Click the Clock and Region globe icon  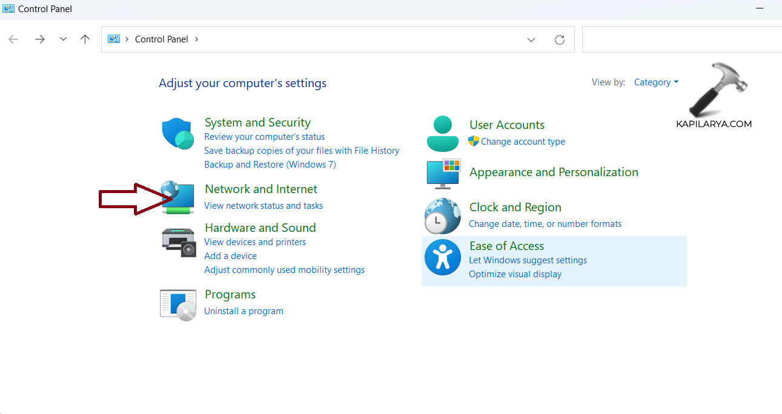pyautogui.click(x=443, y=216)
